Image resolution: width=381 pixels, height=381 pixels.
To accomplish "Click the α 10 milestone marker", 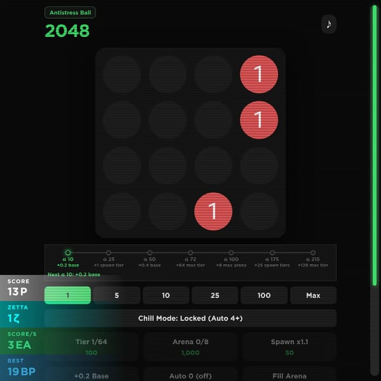I will (x=68, y=253).
